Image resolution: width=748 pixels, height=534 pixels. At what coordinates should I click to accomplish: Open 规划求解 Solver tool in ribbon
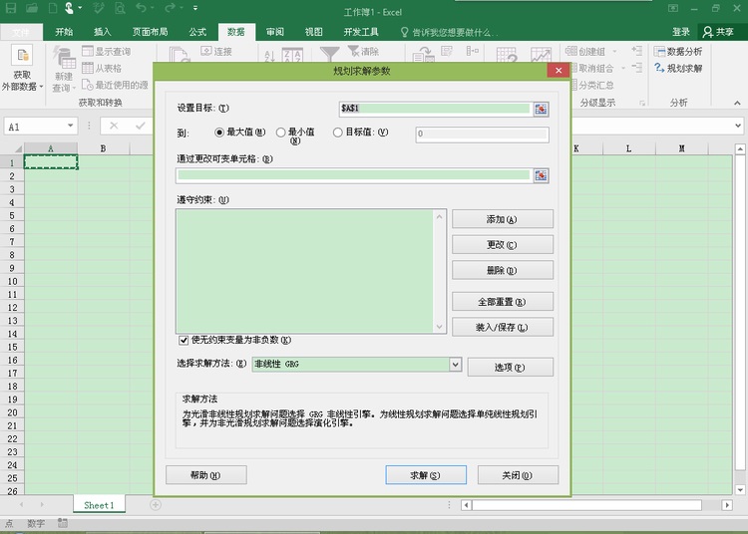coord(678,68)
